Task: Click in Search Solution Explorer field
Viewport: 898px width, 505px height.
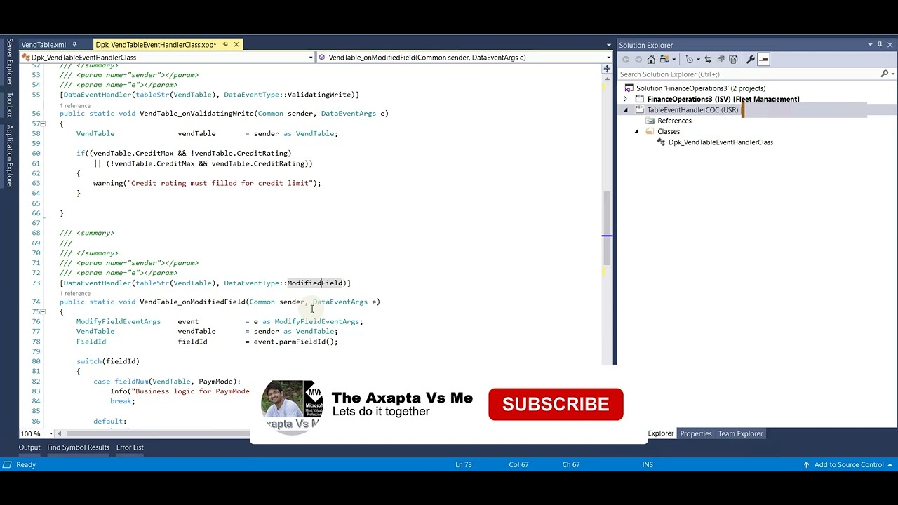Action: [x=748, y=74]
